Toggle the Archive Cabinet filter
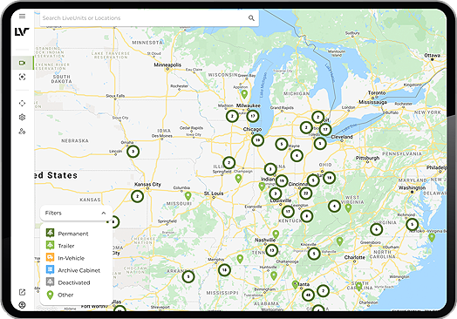 pyautogui.click(x=73, y=270)
